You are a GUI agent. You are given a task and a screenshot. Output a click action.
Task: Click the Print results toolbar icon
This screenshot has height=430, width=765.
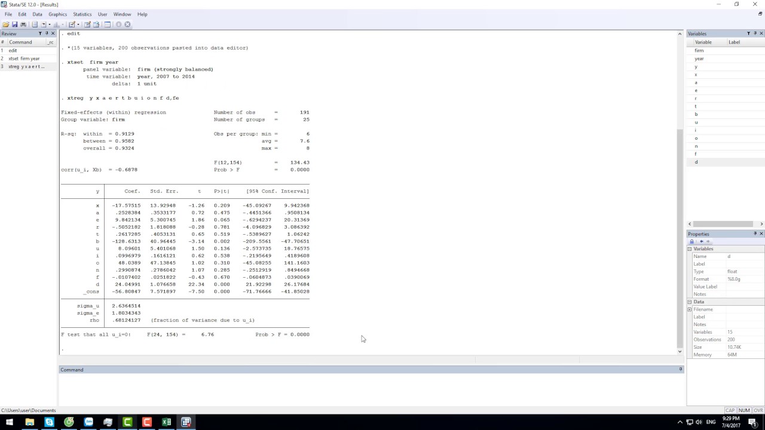point(23,24)
